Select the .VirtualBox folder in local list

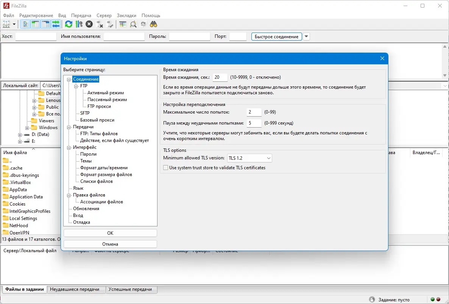point(20,182)
